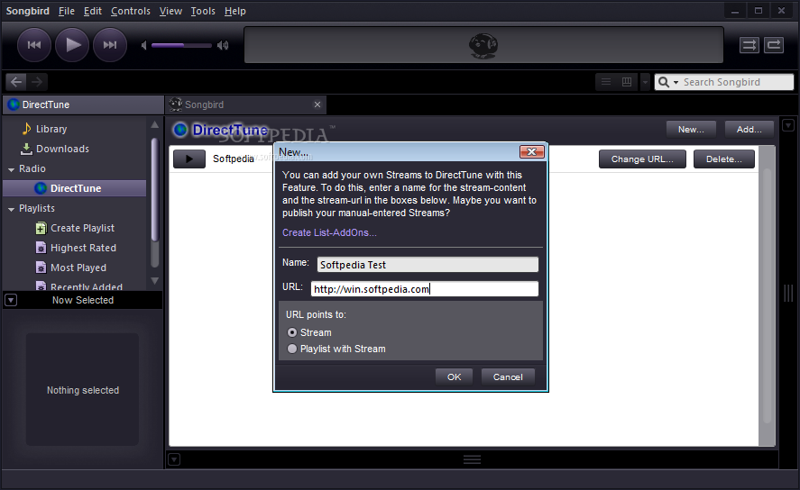
Task: Open the View menu
Action: [170, 11]
